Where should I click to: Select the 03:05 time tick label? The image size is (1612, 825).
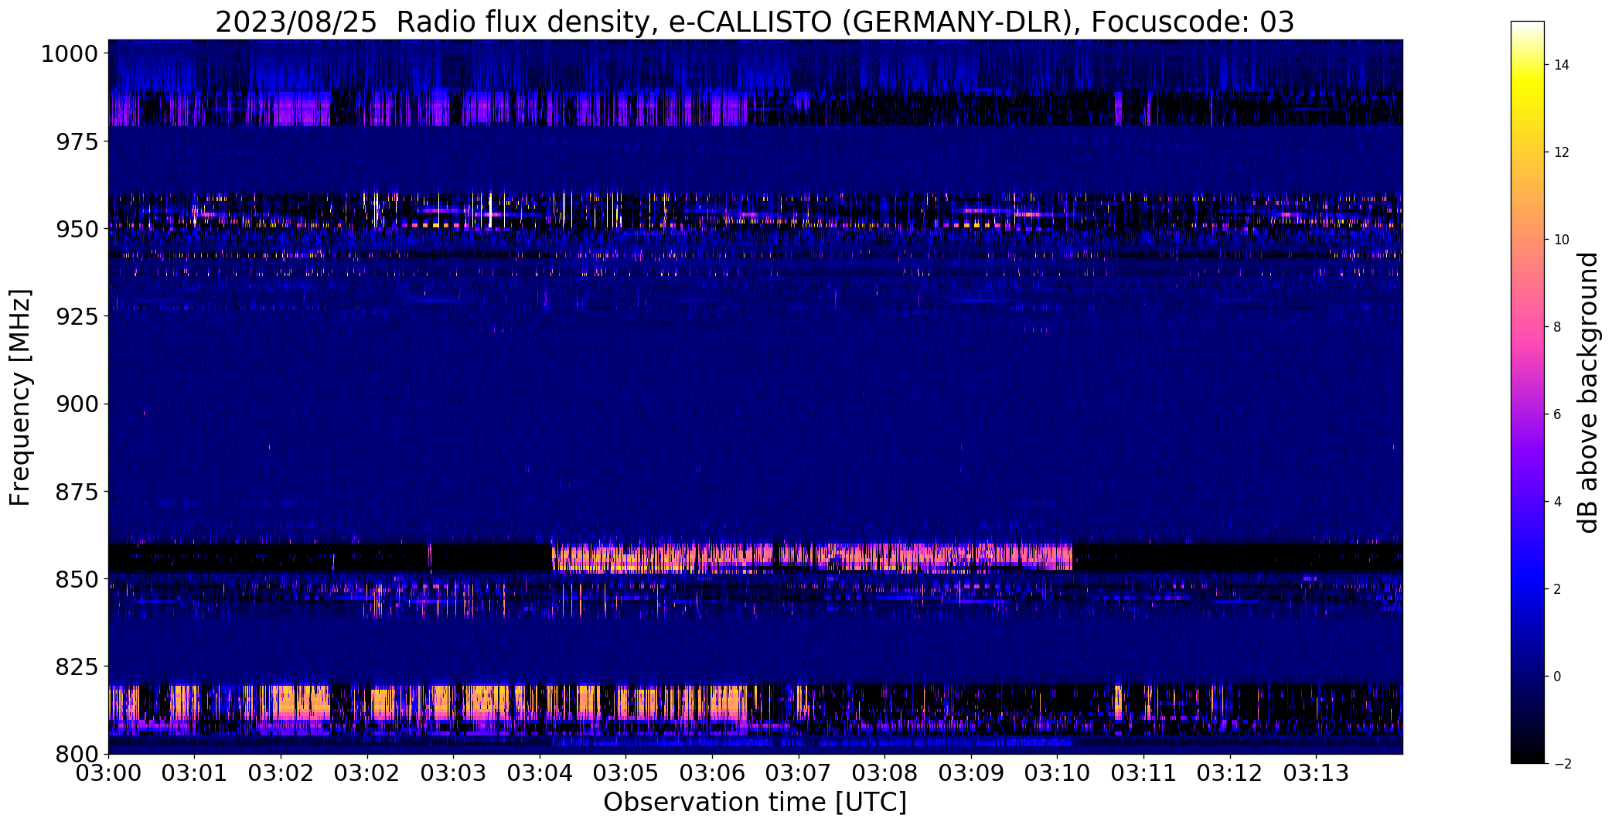click(625, 773)
